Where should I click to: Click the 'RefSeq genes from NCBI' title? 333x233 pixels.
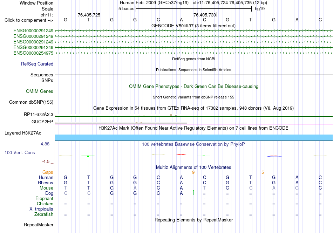click(193, 59)
